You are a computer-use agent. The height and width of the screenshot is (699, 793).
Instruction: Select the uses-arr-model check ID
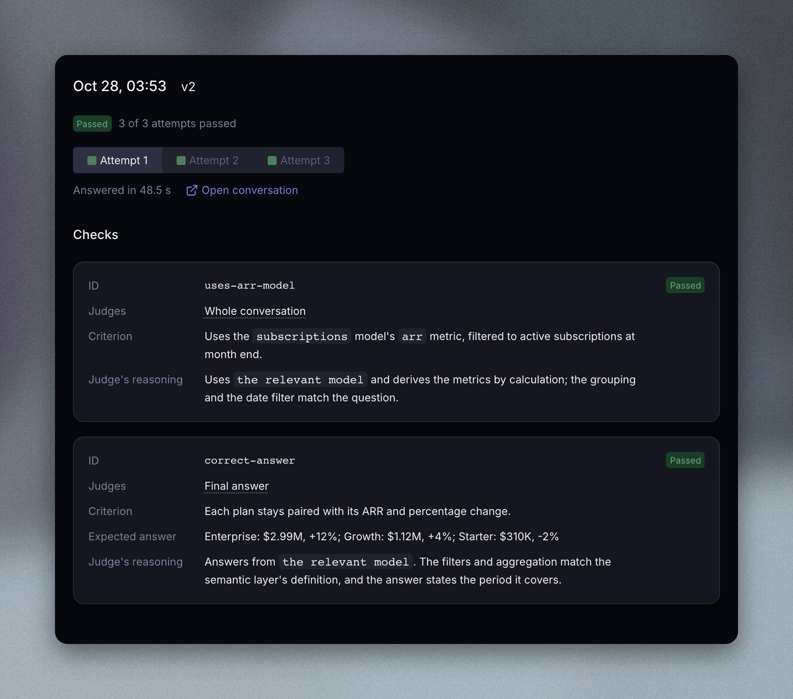[250, 285]
